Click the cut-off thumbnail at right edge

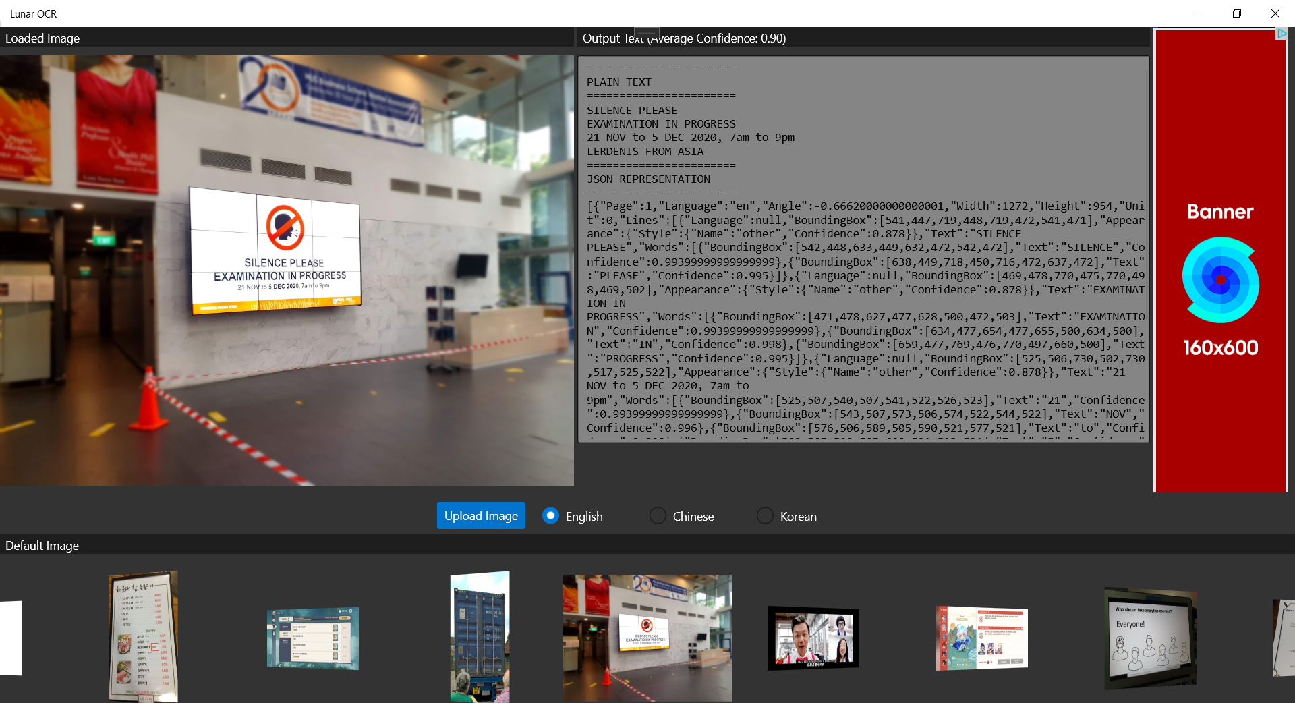(1284, 638)
